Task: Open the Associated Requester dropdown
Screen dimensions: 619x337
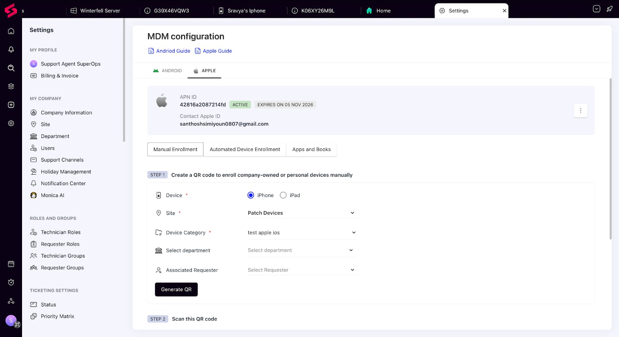Action: click(x=301, y=270)
